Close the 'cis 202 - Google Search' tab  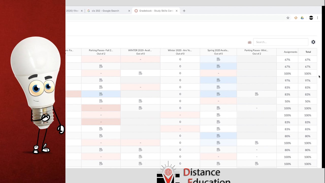coord(129,11)
